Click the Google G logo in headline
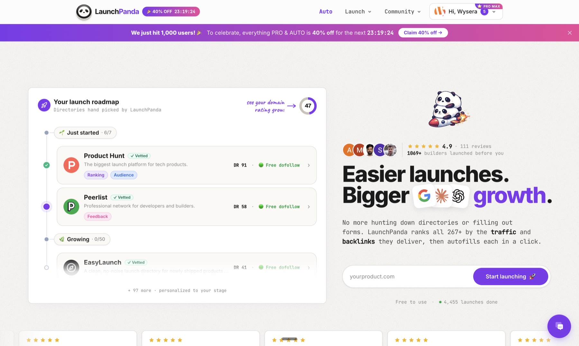 point(424,196)
